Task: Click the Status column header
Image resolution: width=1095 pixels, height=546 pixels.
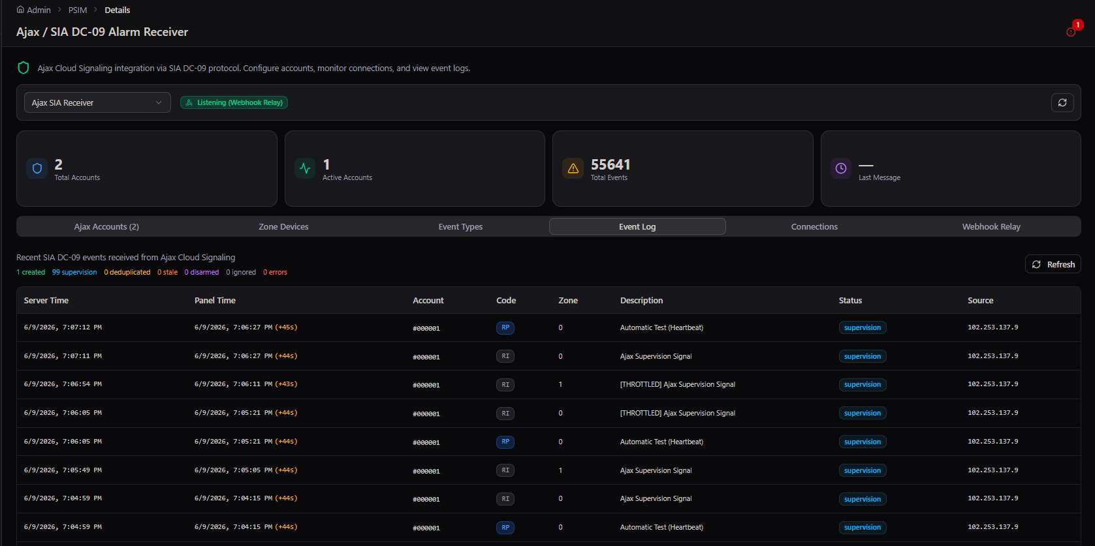Action: (x=850, y=300)
